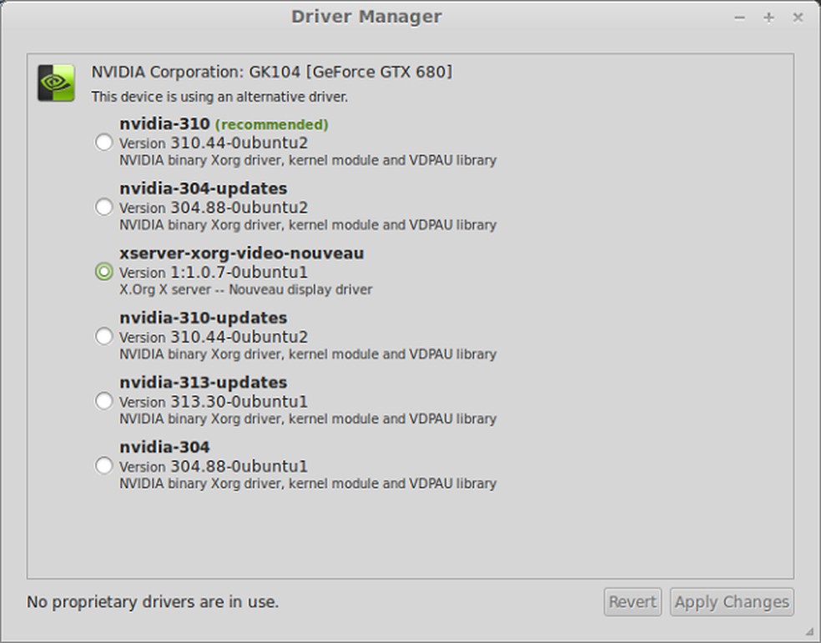The height and width of the screenshot is (643, 821).
Task: Choose the nvidia-304 driver radio button
Action: 103,465
